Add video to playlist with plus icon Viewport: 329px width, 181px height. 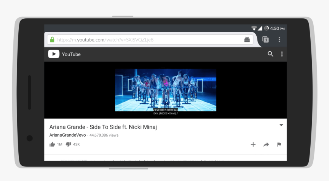coord(253,144)
